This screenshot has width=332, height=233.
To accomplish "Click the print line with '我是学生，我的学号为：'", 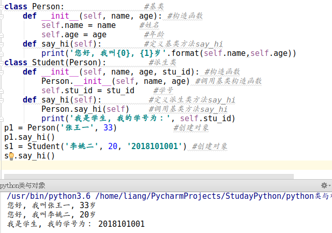I will pyautogui.click(x=138, y=118).
